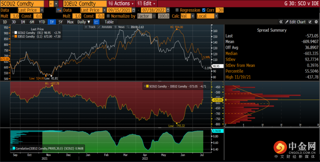Click the swap securities arrow icon
320x162 pixels.
59,10
